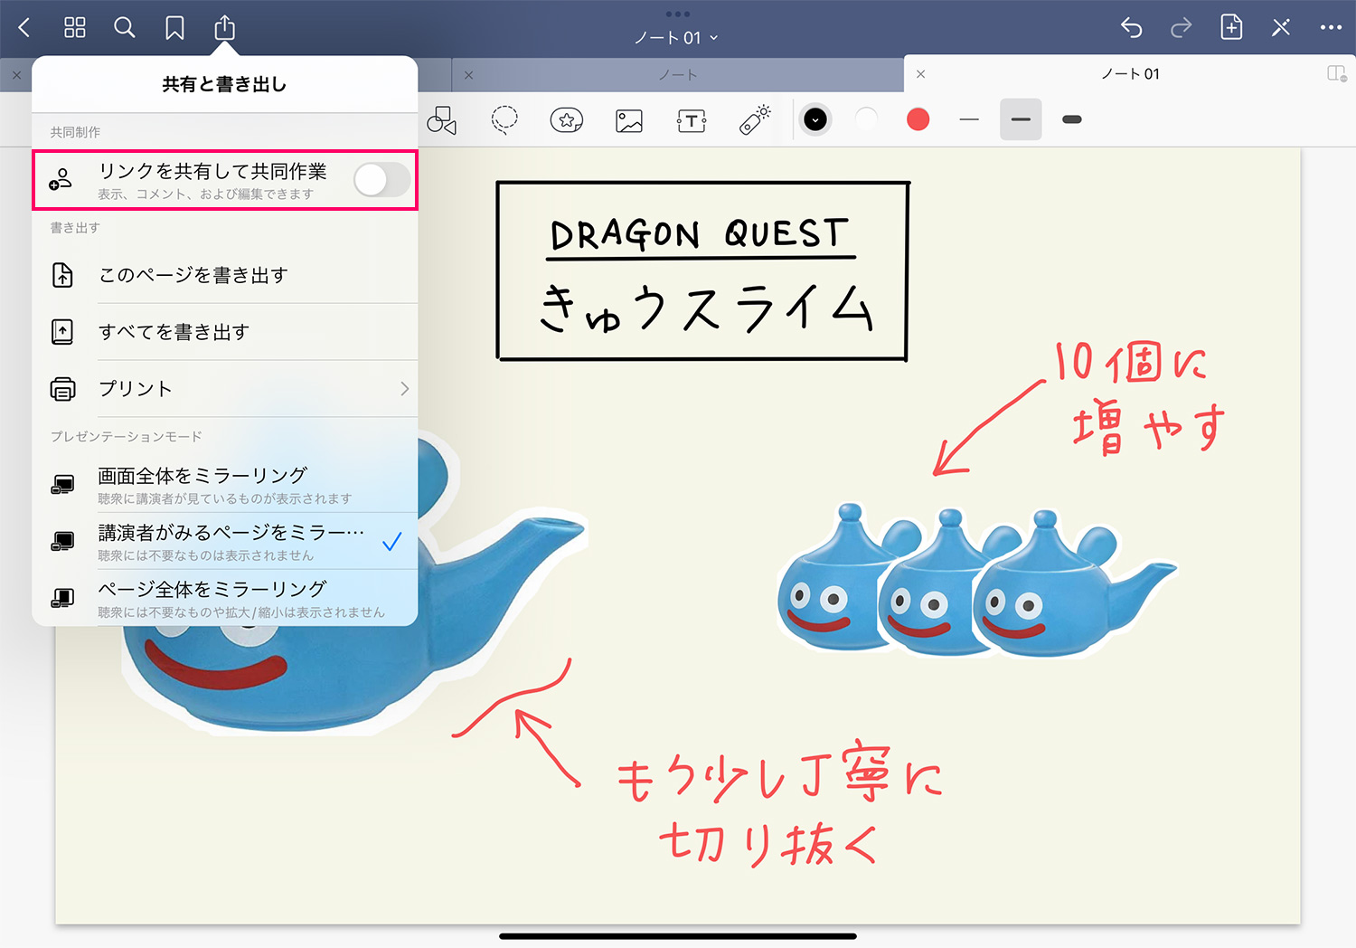This screenshot has width=1356, height=948.
Task: Tap the window multitasking dots
Action: (677, 14)
